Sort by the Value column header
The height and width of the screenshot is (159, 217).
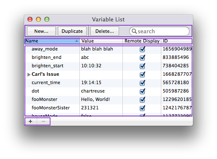[101, 41]
